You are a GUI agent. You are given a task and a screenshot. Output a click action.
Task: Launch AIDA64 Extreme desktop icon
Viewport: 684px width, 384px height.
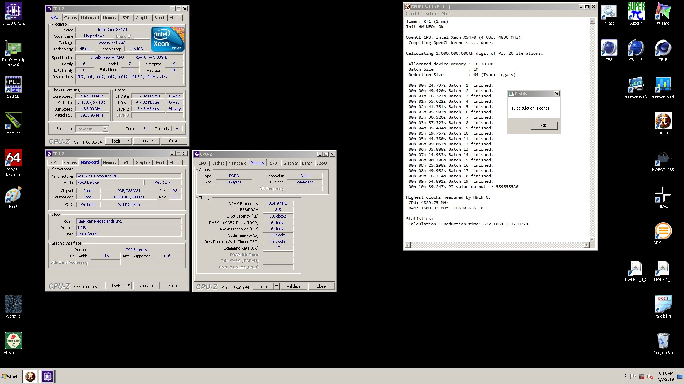pyautogui.click(x=13, y=162)
